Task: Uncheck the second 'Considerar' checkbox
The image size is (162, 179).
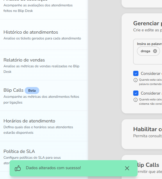Action: click(136, 93)
